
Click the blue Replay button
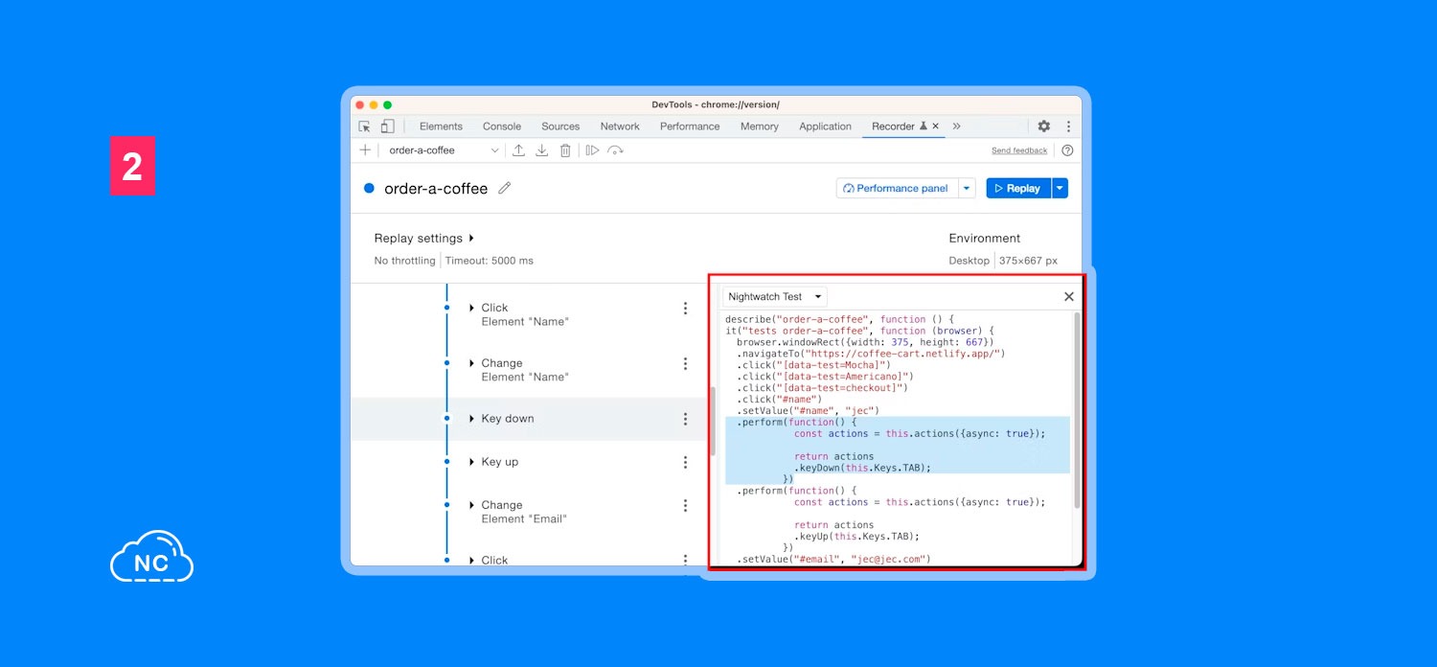pos(1018,189)
